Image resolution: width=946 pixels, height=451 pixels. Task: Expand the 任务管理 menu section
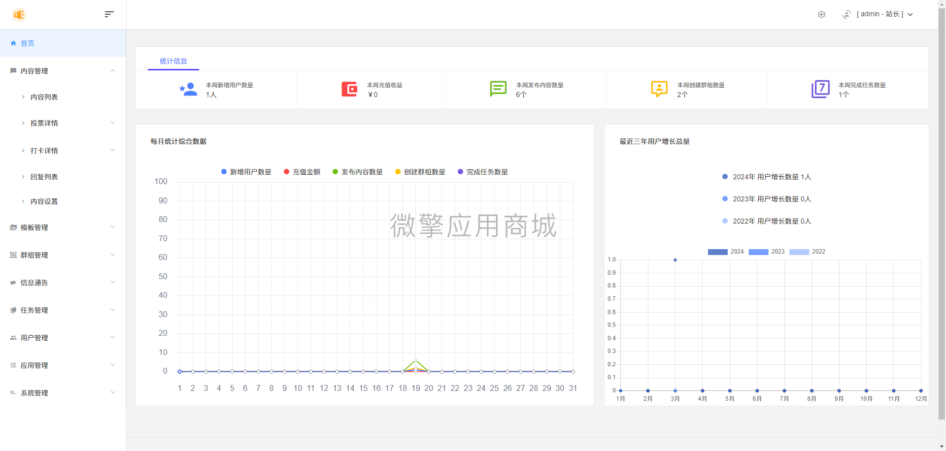point(113,310)
